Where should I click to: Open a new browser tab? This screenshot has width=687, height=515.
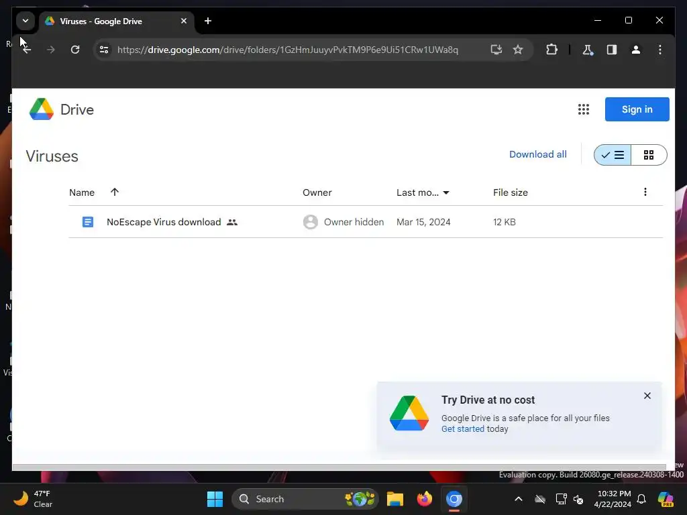[208, 21]
